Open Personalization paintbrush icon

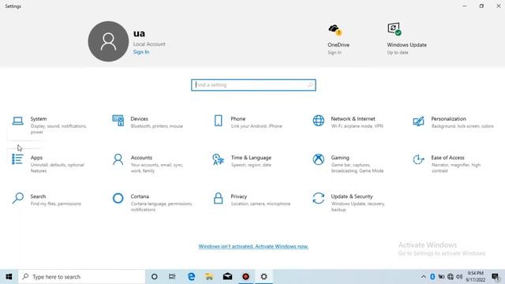click(418, 121)
